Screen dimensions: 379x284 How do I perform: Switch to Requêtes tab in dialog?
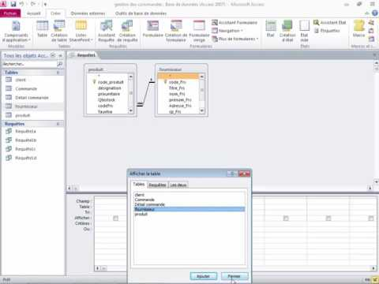click(x=157, y=185)
